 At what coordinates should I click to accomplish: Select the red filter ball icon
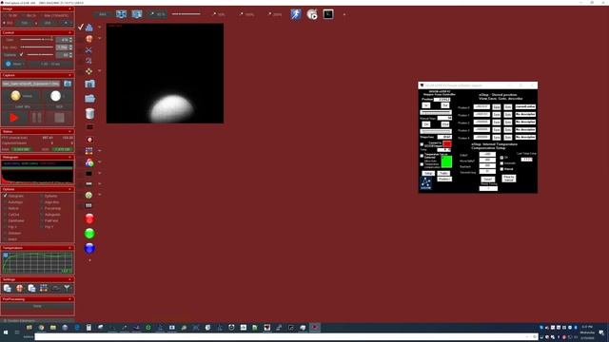(89, 219)
